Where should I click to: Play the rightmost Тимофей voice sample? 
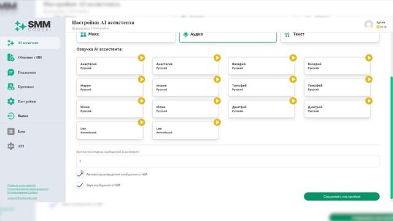pyautogui.click(x=368, y=79)
